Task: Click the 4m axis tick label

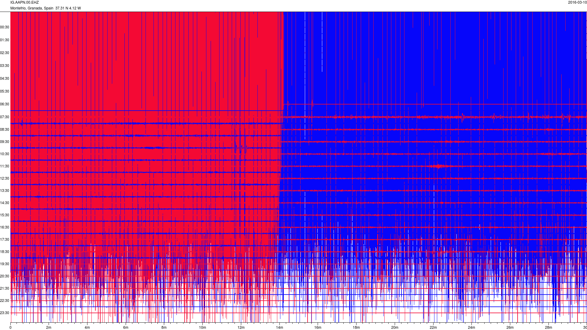Action: (x=87, y=328)
